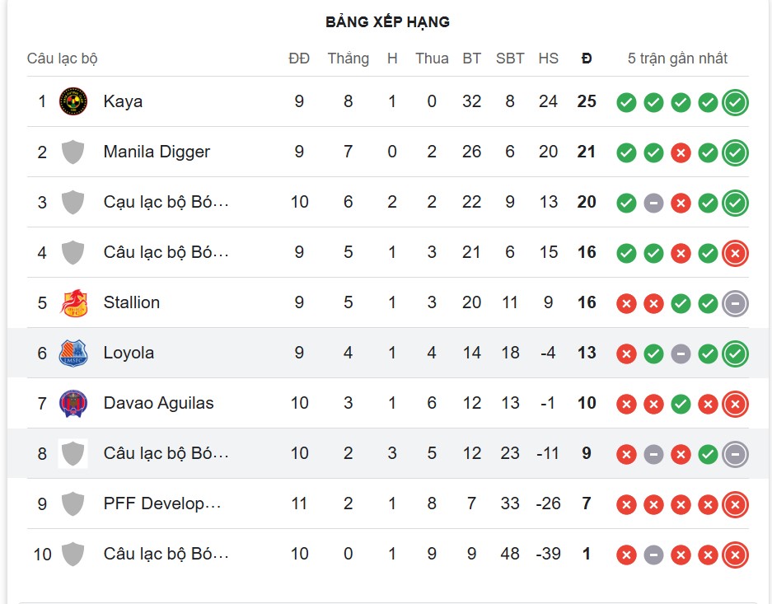Sort by the Thắng column header
The width and height of the screenshot is (772, 604).
(348, 59)
